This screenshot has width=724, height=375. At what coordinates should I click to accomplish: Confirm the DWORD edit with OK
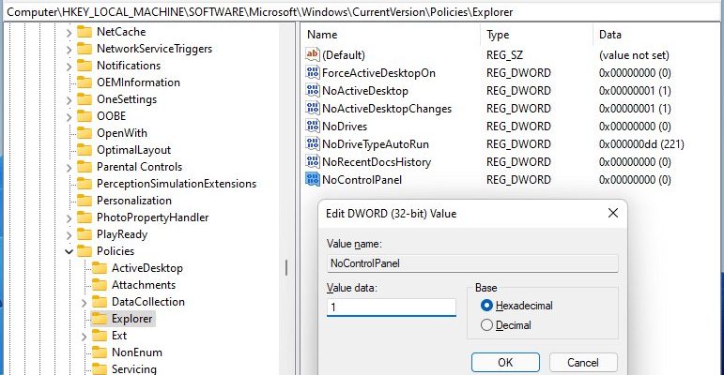coord(505,363)
